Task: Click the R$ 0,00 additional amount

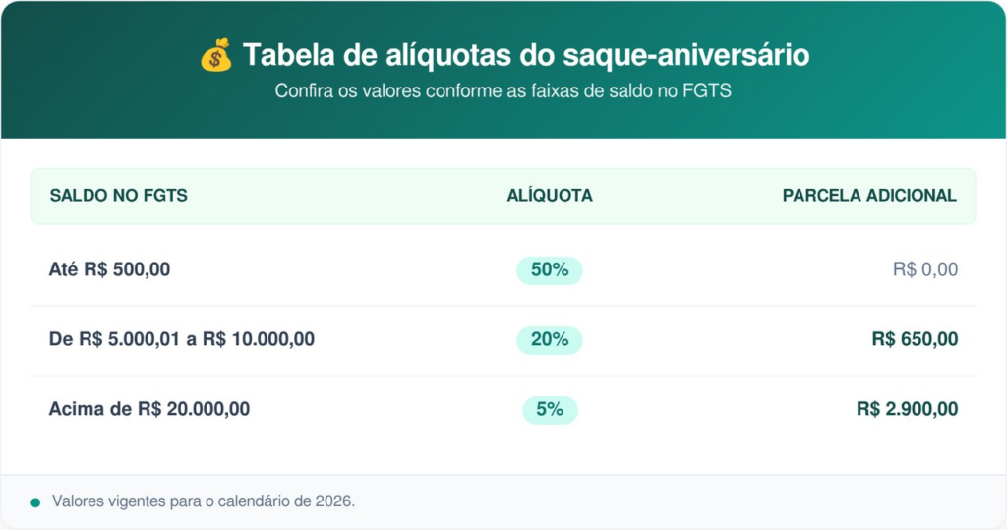Action: [x=924, y=270]
